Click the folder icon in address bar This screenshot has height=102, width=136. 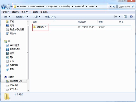point(15,7)
